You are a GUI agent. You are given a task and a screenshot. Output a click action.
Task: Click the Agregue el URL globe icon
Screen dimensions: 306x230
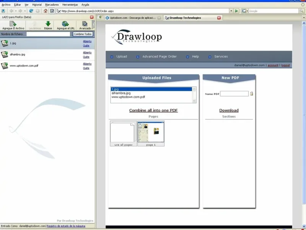pos(65,24)
